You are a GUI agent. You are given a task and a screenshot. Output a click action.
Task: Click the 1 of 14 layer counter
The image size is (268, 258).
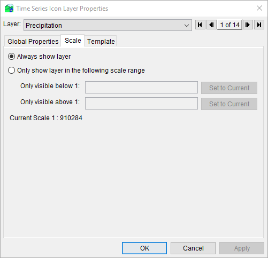coord(229,25)
